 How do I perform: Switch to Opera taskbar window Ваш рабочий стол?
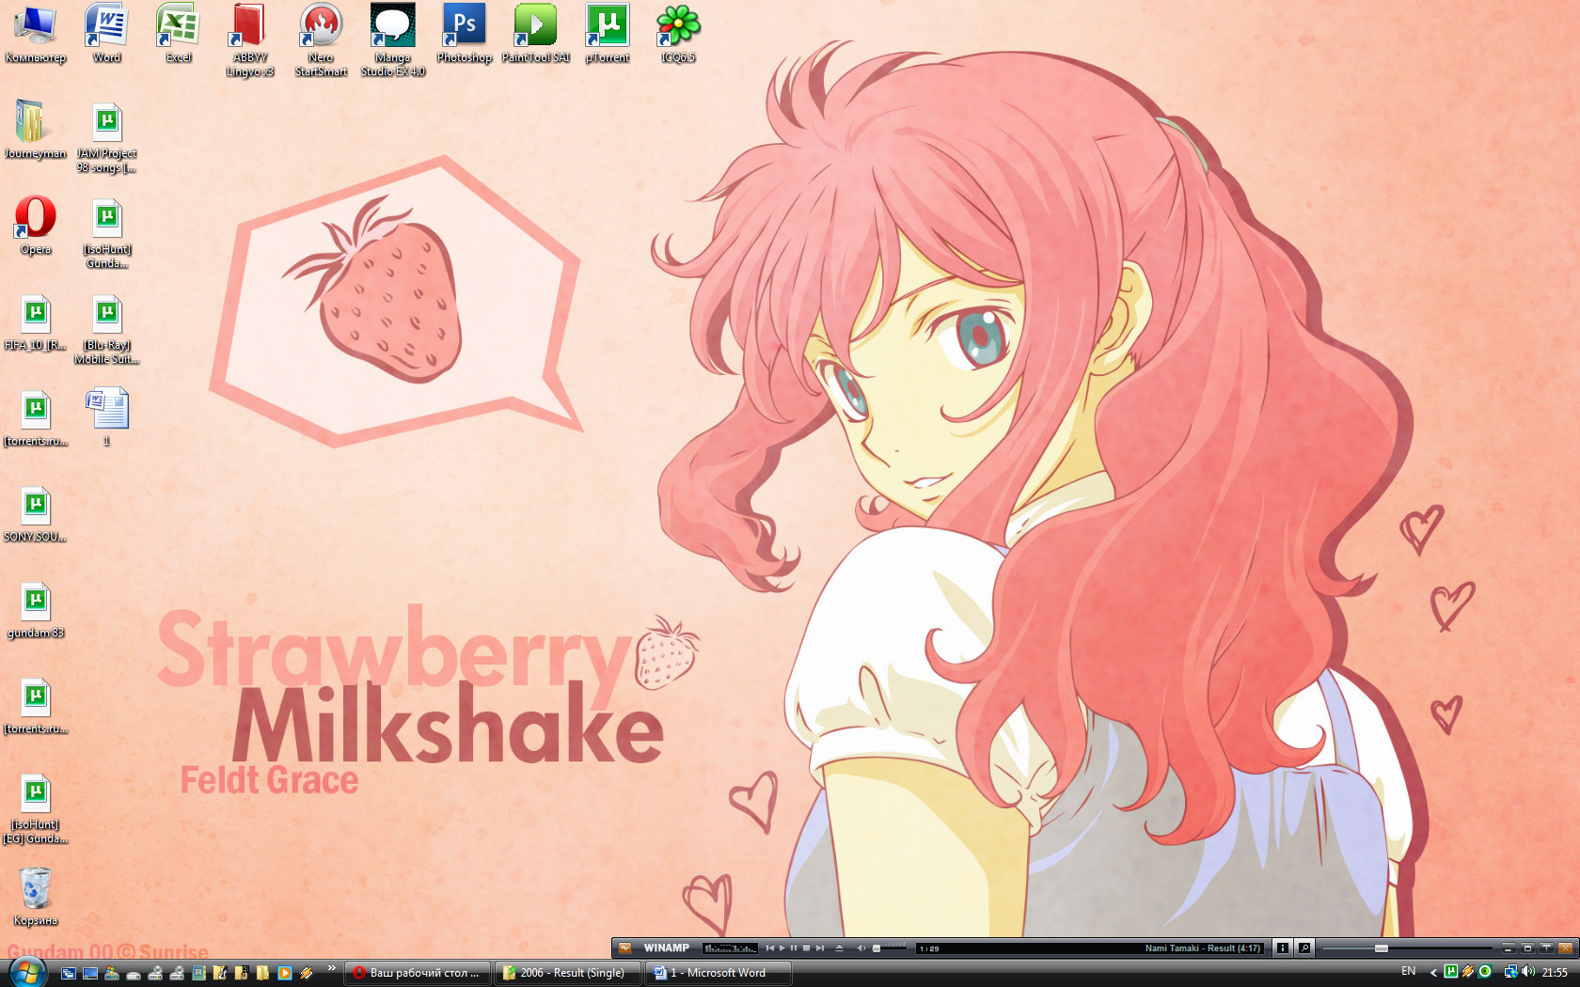418,973
